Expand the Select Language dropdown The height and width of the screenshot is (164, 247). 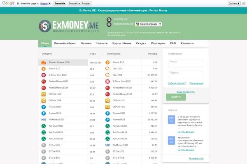[148, 24]
